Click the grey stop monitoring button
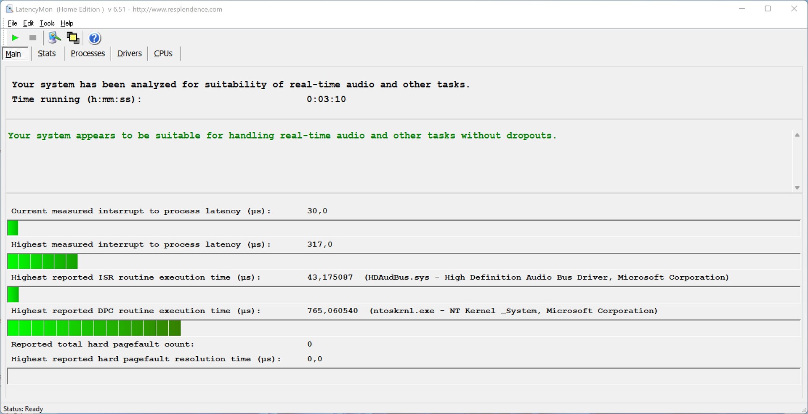This screenshot has width=808, height=414. [33, 38]
